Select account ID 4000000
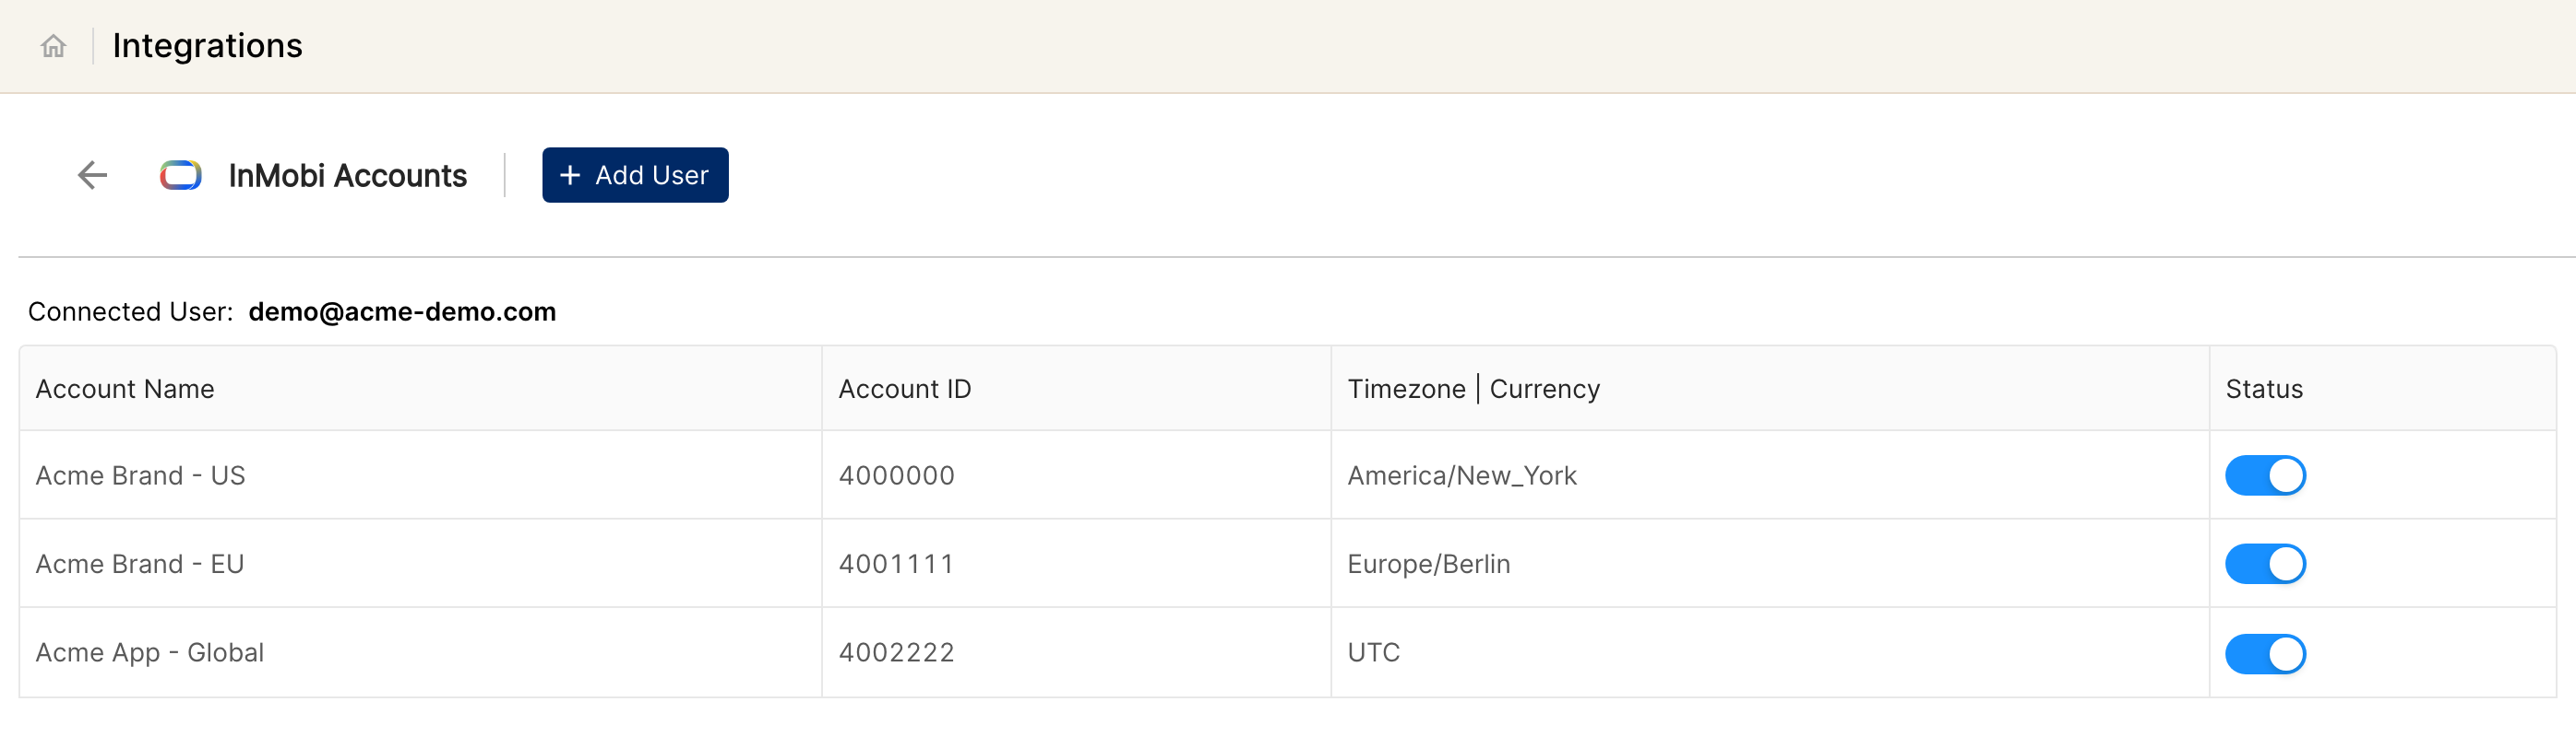 tap(896, 475)
